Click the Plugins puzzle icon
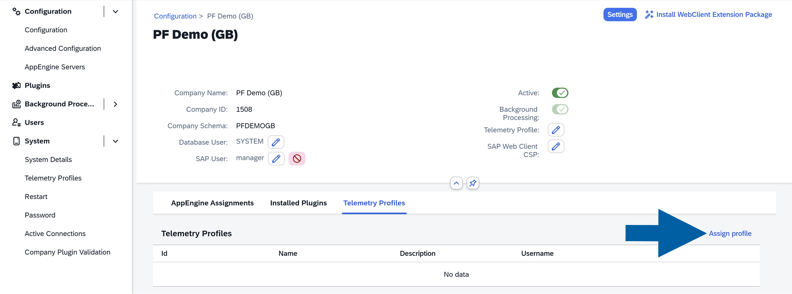792x294 pixels. coord(17,86)
